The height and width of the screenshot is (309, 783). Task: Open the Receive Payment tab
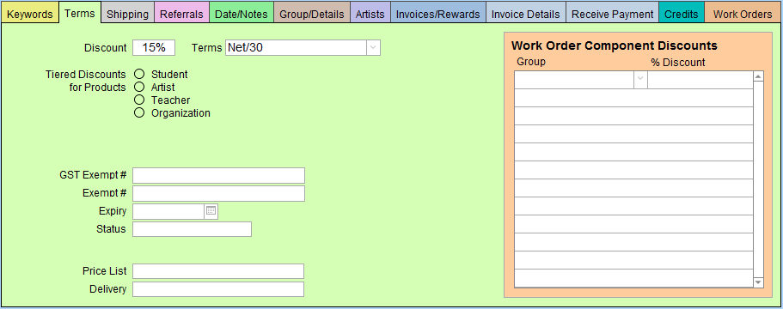click(613, 15)
